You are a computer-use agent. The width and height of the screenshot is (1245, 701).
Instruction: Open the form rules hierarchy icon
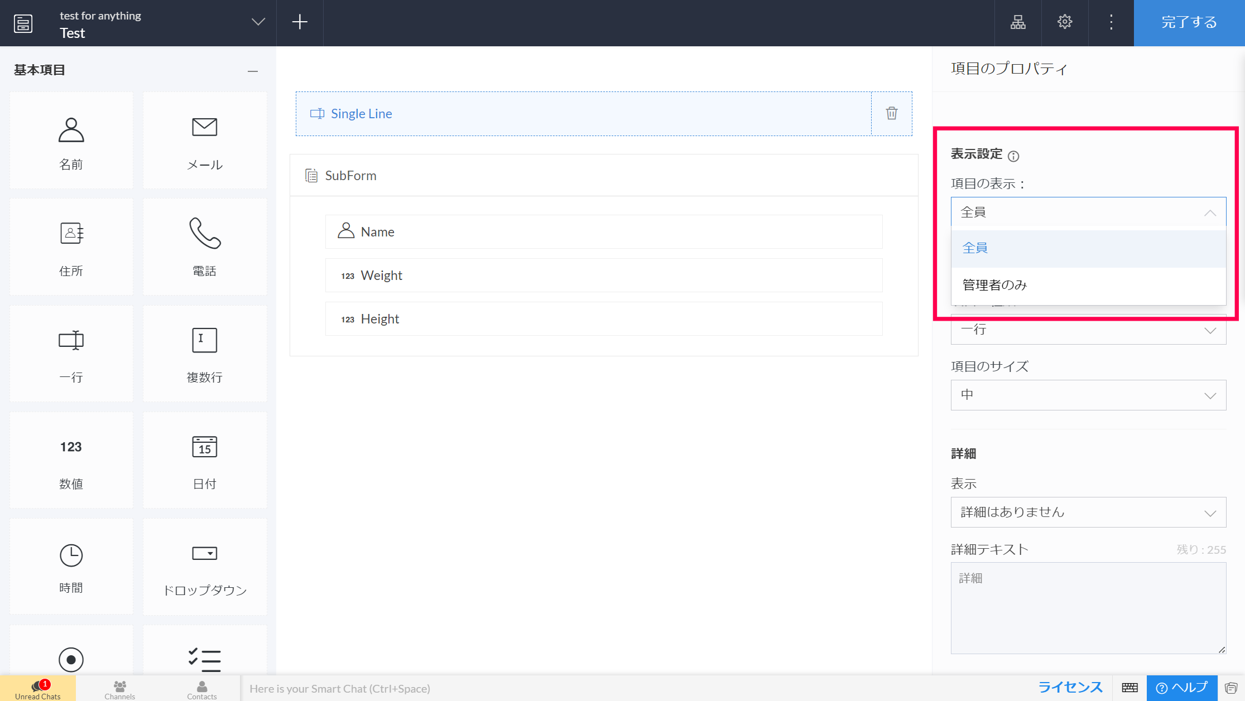pos(1017,22)
